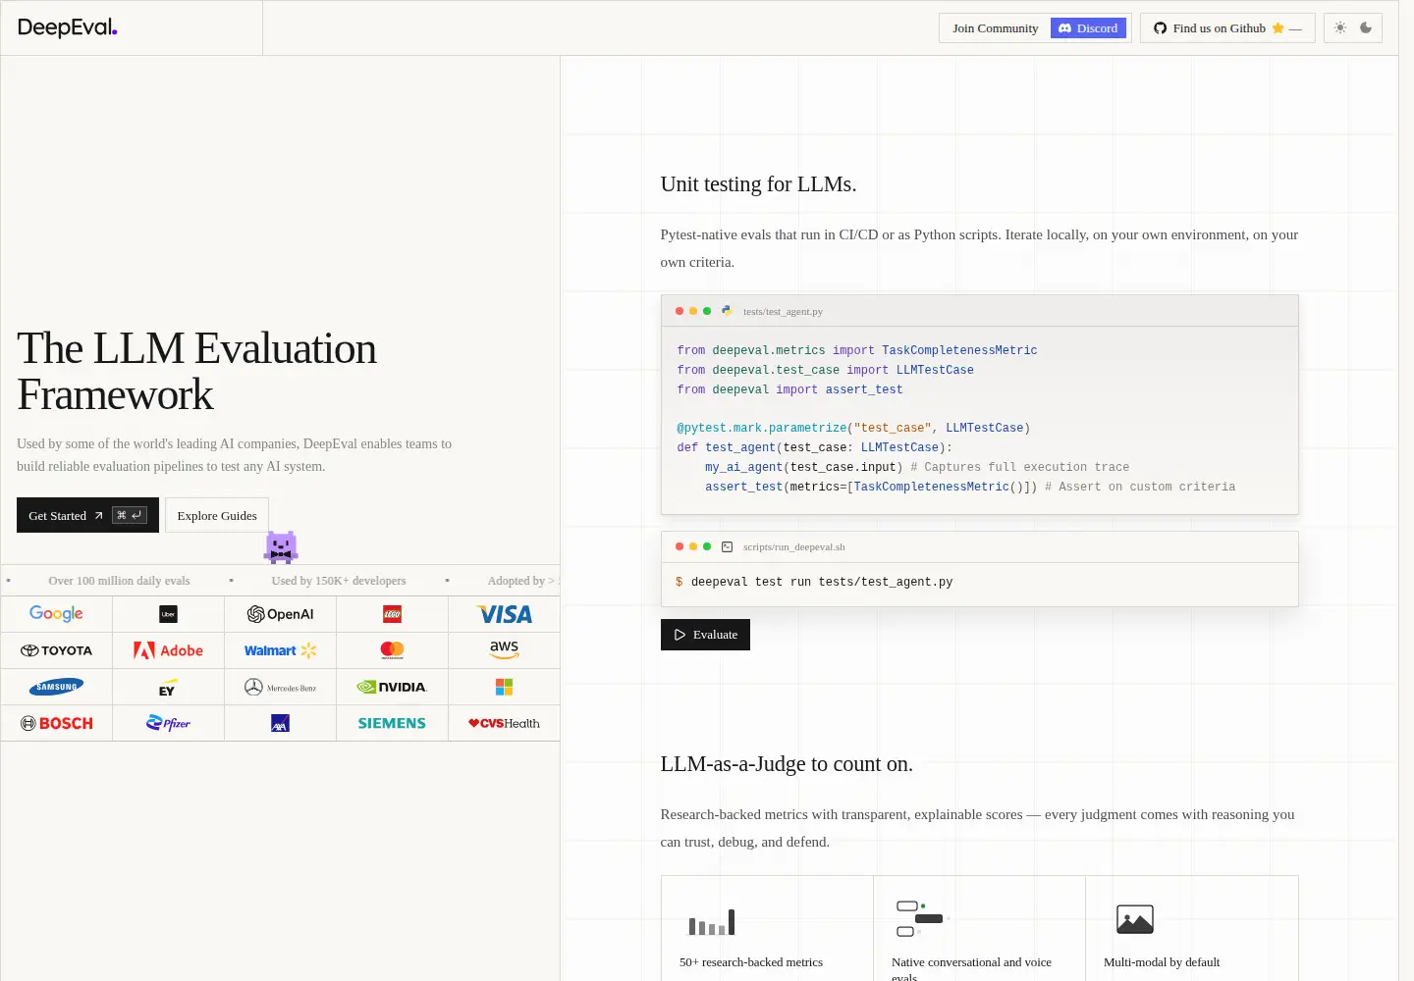Click the Unit testing for LLMs heading
Image resolution: width=1414 pixels, height=981 pixels.
click(758, 184)
